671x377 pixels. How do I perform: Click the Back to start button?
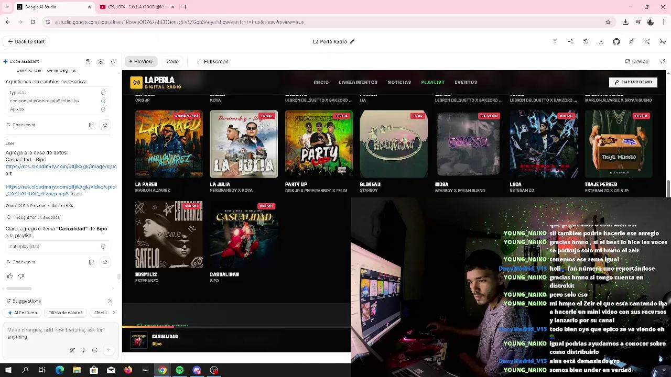point(26,42)
